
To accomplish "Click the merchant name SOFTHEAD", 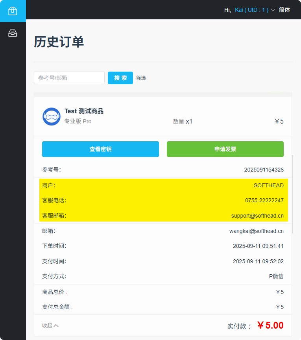I will click(x=268, y=185).
